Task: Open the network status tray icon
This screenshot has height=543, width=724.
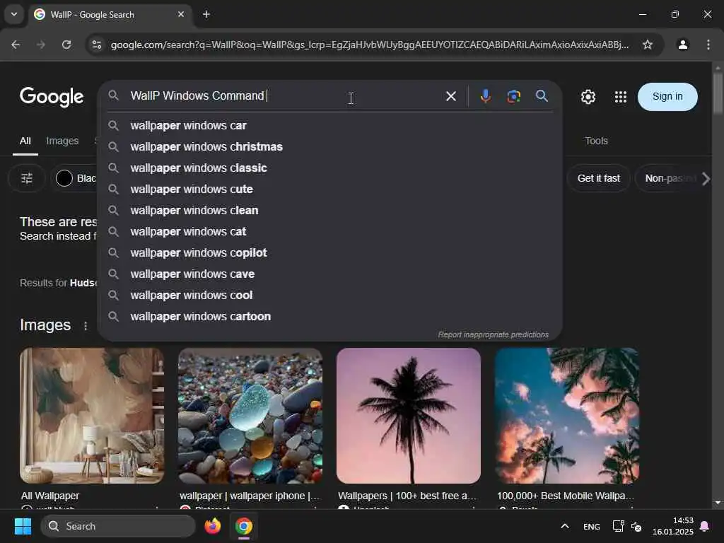Action: point(618,526)
